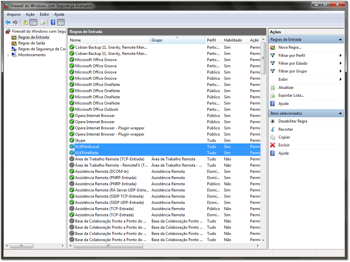Click Nova Regra... link
This screenshot has height=262, width=350.
click(x=290, y=47)
